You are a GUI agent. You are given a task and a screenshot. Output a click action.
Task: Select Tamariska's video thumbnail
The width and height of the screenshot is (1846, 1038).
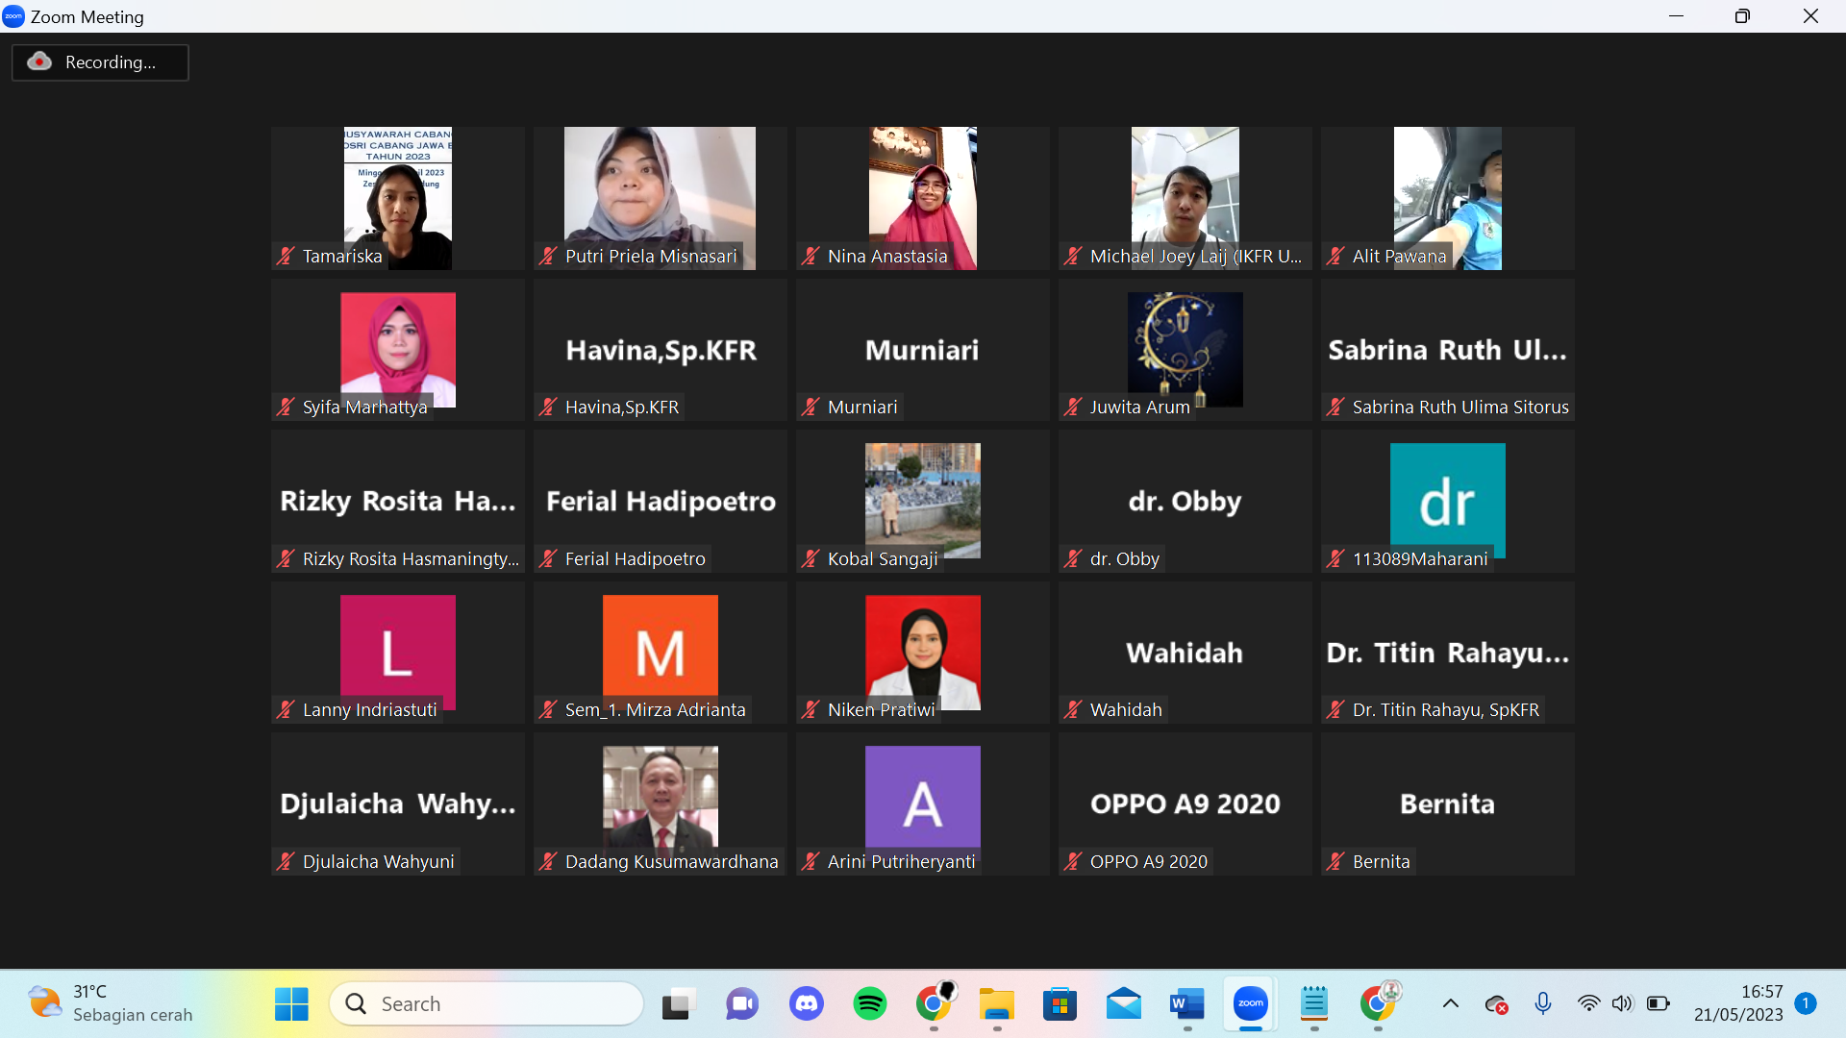pyautogui.click(x=398, y=198)
